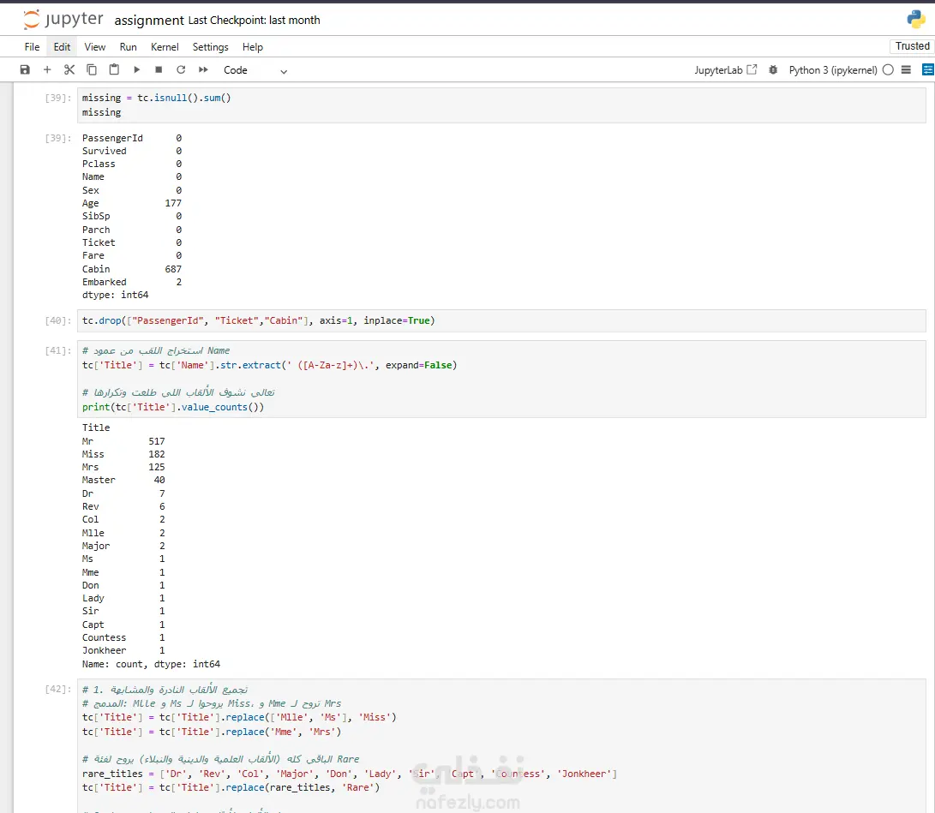Click the Trusted button
The height and width of the screenshot is (813, 935).
pyautogui.click(x=912, y=46)
